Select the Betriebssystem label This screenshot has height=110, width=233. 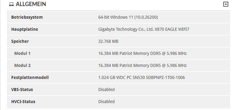point(27,17)
